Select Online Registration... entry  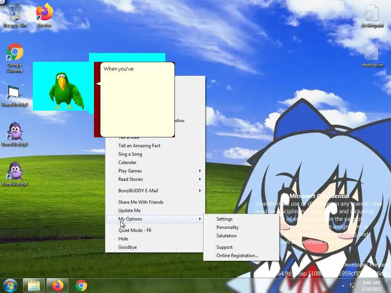click(241, 256)
